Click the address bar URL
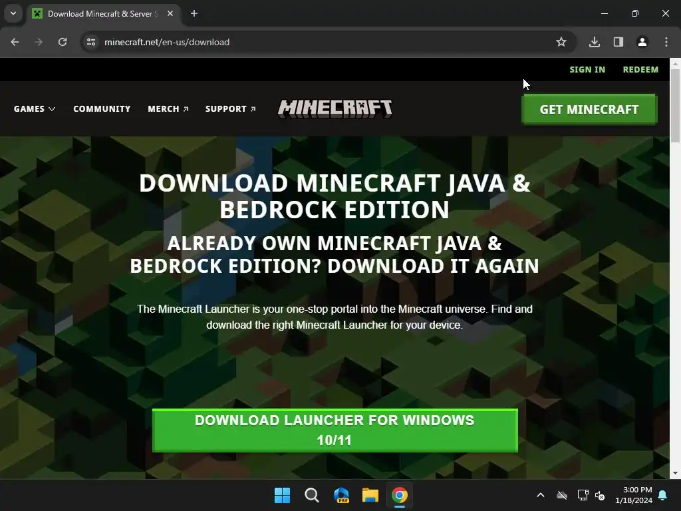The width and height of the screenshot is (681, 511). [x=167, y=42]
